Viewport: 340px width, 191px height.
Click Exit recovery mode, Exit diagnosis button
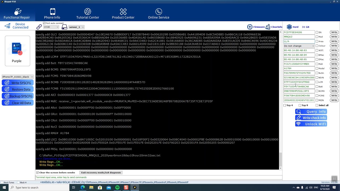point(101,173)
